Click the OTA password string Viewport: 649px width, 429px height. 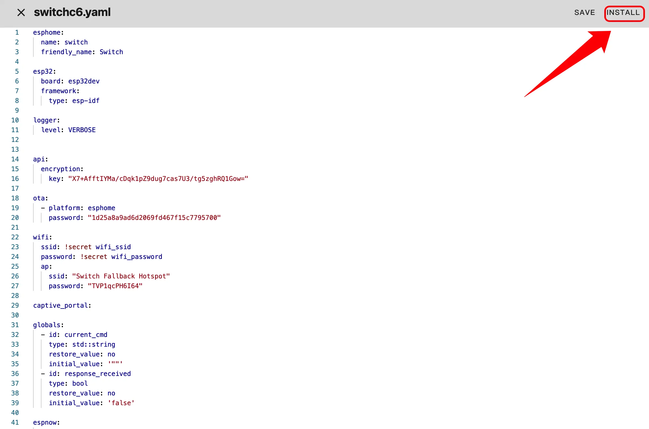point(154,218)
